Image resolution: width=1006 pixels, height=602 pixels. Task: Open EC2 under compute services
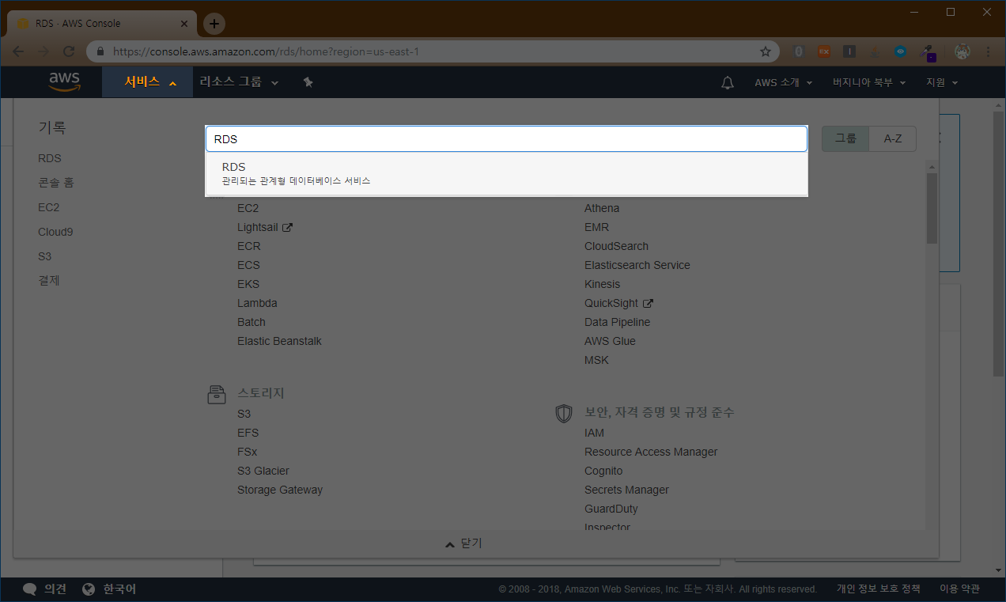(248, 208)
